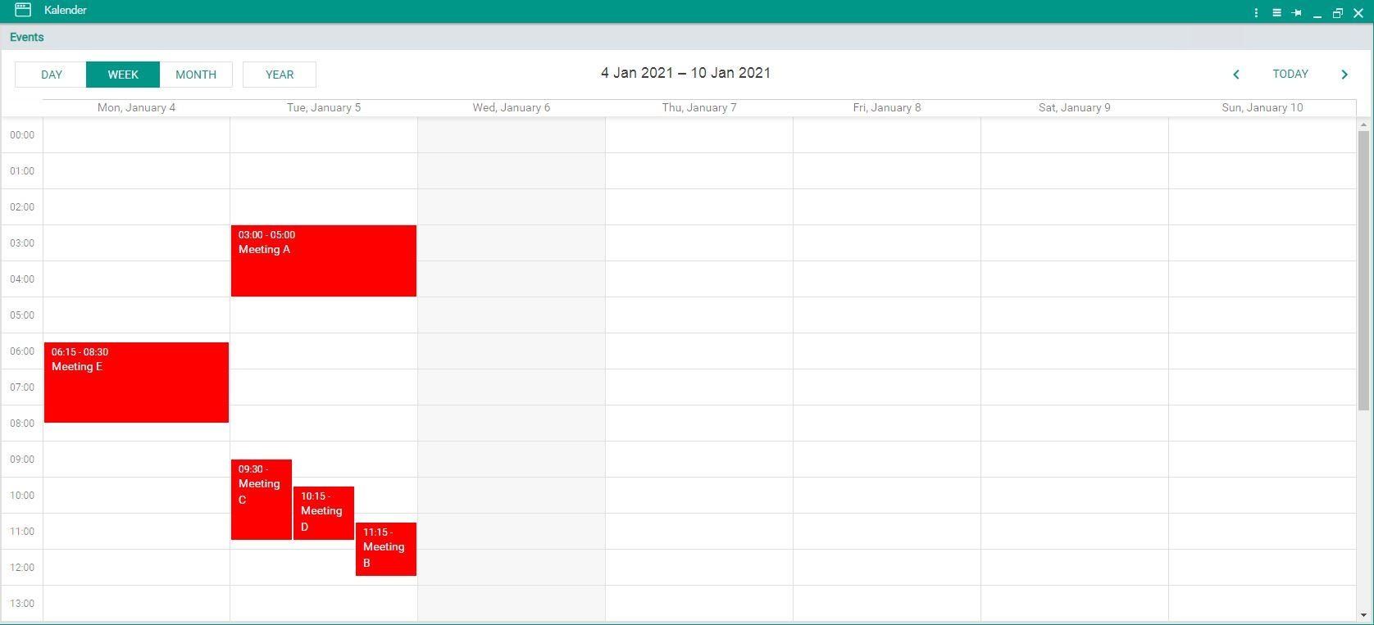Click the 01:00 time label
Image resolution: width=1374 pixels, height=625 pixels.
pyautogui.click(x=22, y=171)
